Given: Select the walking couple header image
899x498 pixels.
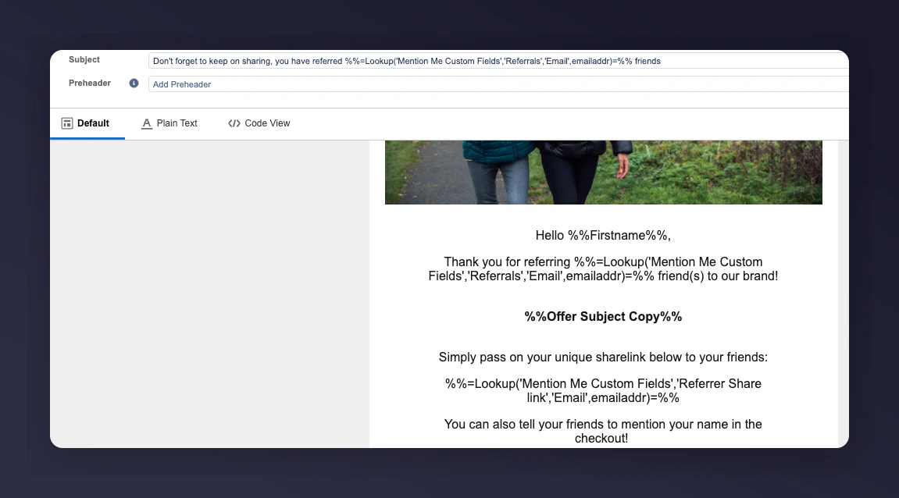Looking at the screenshot, I should [x=603, y=173].
